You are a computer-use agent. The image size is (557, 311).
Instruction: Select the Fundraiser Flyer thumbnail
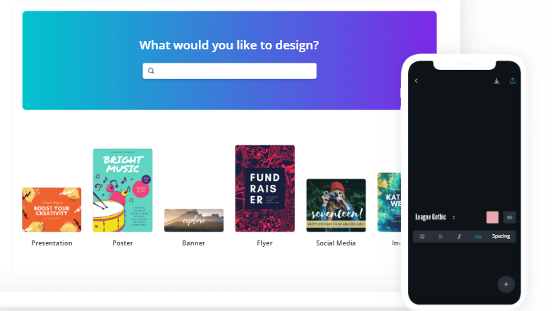pyautogui.click(x=264, y=188)
